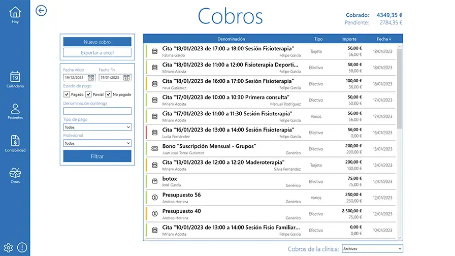Open the Cobros de la clínica dropdown
This screenshot has width=455, height=256.
pyautogui.click(x=372, y=249)
